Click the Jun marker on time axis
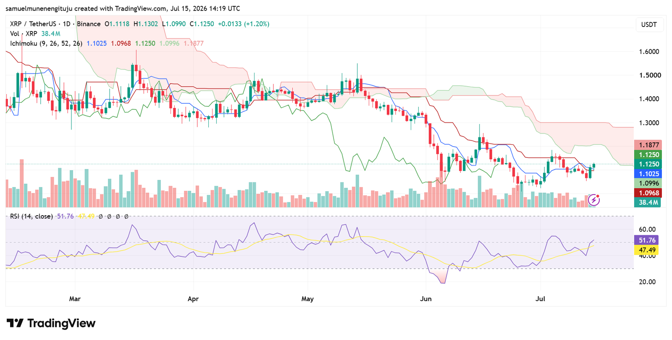 click(x=425, y=299)
